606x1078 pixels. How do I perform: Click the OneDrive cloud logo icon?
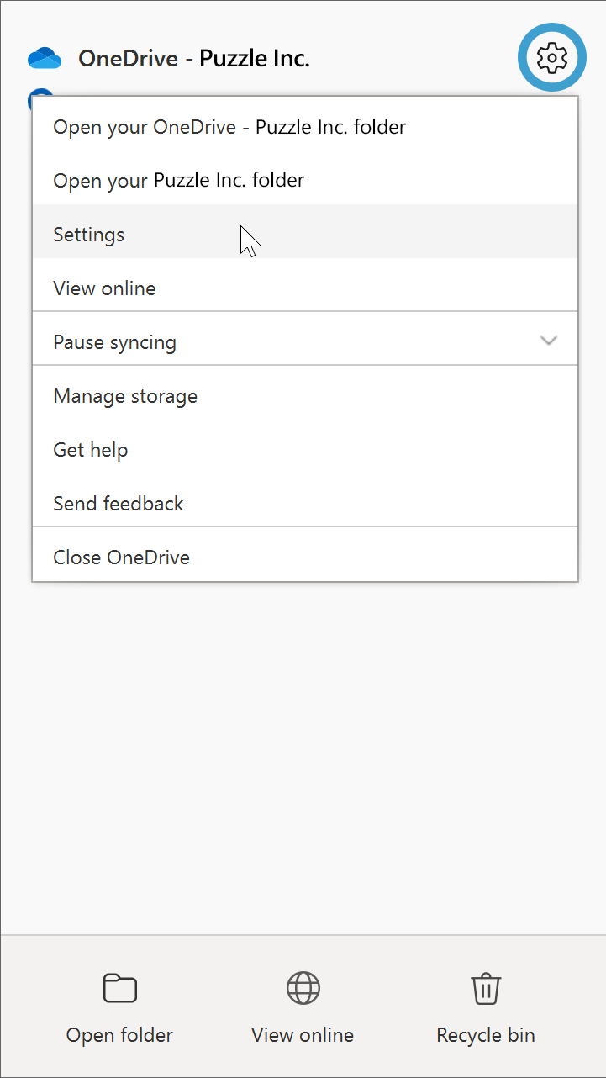pos(45,58)
